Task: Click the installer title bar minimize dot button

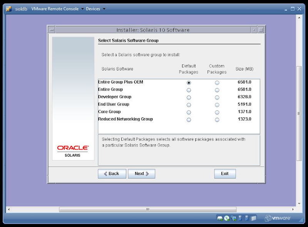Action: click(x=254, y=30)
